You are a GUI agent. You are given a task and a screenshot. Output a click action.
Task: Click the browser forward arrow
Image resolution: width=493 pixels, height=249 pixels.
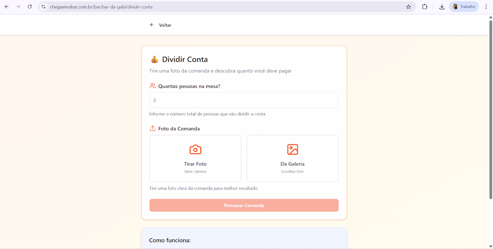click(18, 7)
